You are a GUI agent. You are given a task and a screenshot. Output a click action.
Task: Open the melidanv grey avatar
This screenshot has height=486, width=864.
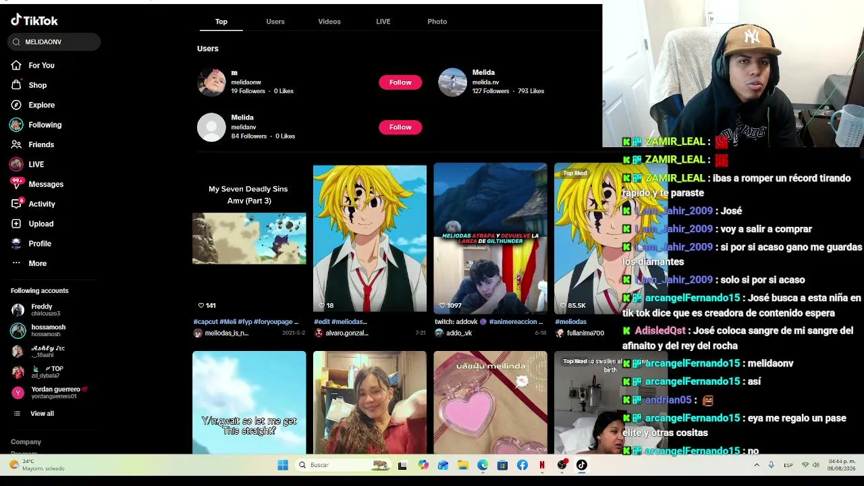pos(211,127)
